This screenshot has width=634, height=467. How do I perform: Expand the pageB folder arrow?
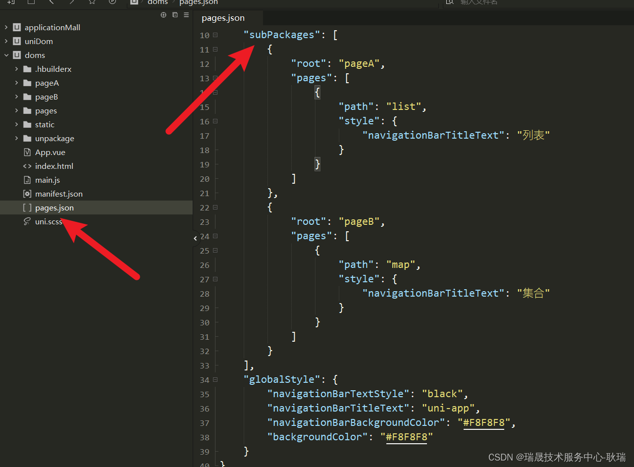tap(16, 97)
